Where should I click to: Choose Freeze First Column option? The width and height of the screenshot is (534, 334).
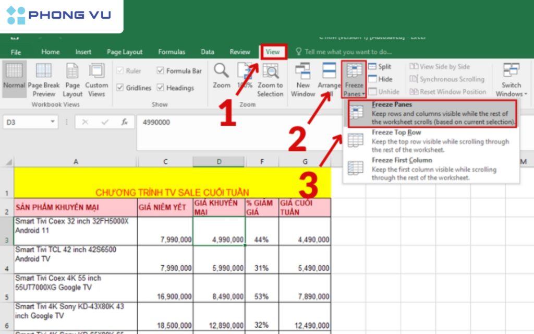[x=432, y=169]
